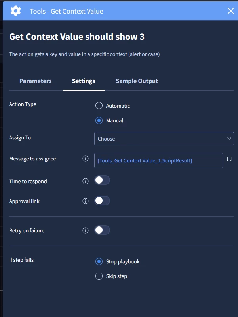Switch to the Parameters tab

pos(35,81)
